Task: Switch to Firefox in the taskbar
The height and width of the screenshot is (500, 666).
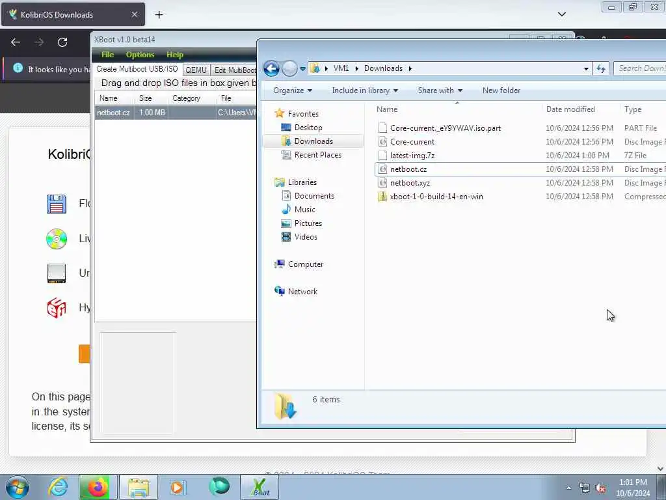Action: click(x=98, y=487)
